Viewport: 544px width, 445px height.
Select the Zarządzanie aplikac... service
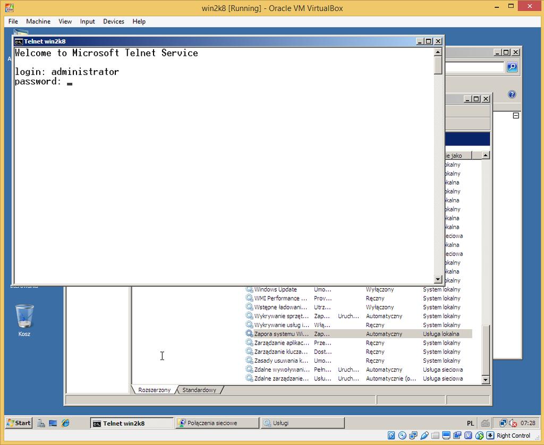coord(359,343)
